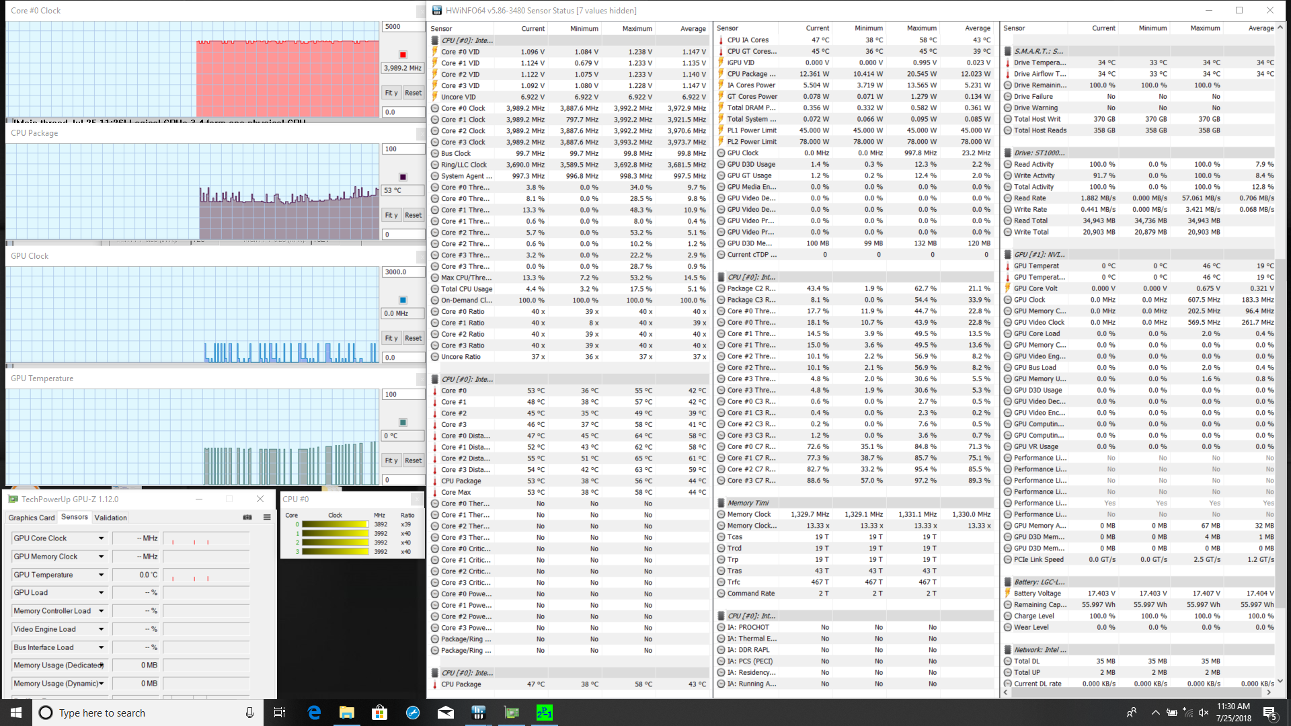Image resolution: width=1291 pixels, height=726 pixels.
Task: Open Microsoft Edge from the taskbar
Action: pyautogui.click(x=314, y=713)
